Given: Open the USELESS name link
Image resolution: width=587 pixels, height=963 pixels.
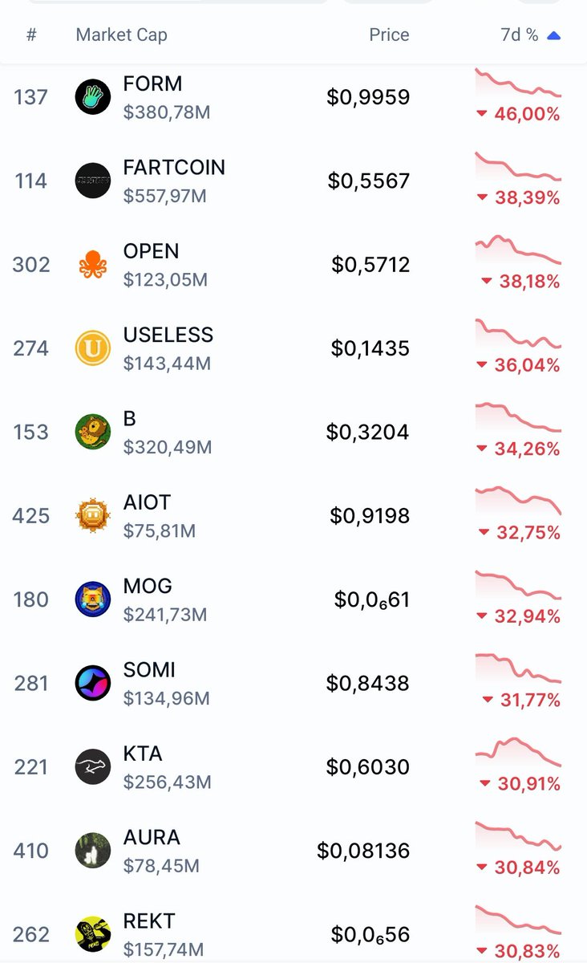Looking at the screenshot, I should click(168, 335).
